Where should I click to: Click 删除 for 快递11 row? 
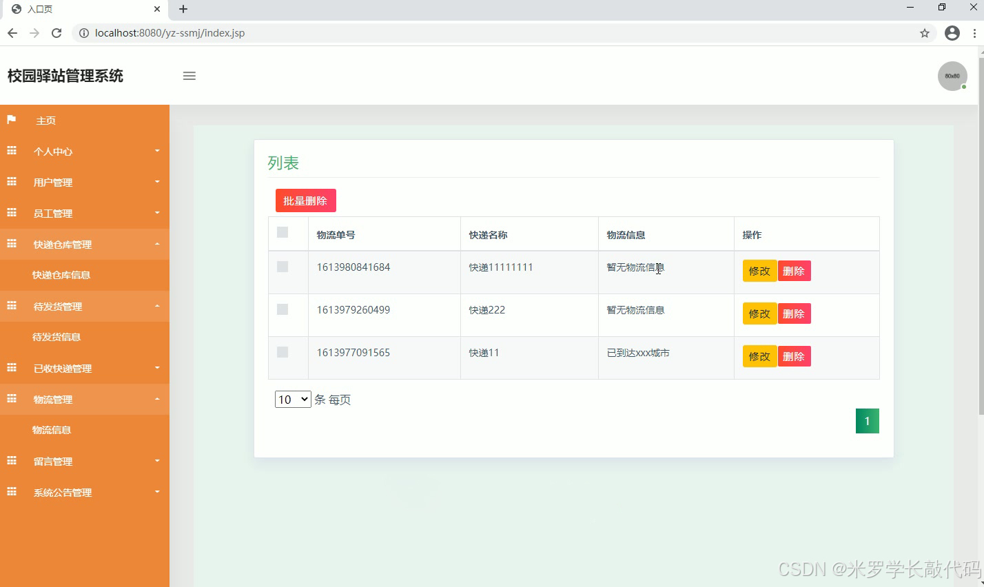coord(794,356)
